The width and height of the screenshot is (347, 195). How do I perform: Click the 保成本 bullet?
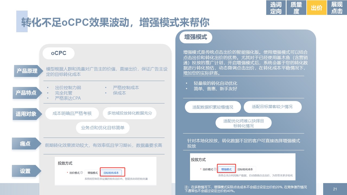click(120, 93)
